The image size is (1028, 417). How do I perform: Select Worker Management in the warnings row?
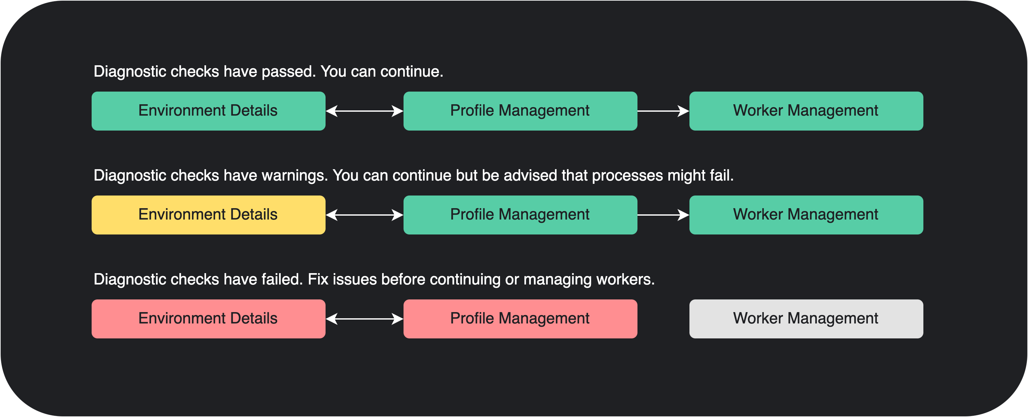[806, 215]
